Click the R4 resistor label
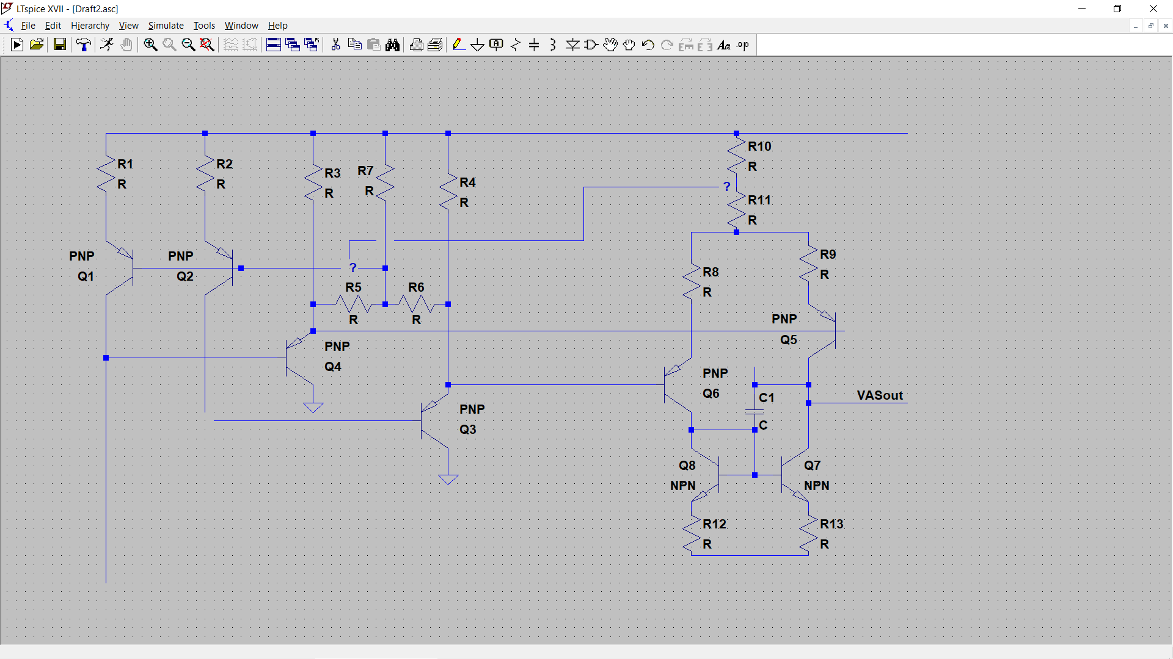Viewport: 1173px width, 659px height. (x=467, y=182)
